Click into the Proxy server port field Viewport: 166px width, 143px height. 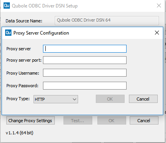click(x=85, y=60)
